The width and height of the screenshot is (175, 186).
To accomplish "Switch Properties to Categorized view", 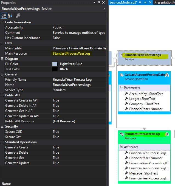I will tap(4, 16).
